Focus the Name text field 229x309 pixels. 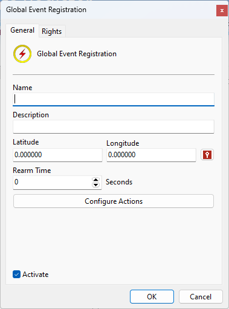coord(114,99)
